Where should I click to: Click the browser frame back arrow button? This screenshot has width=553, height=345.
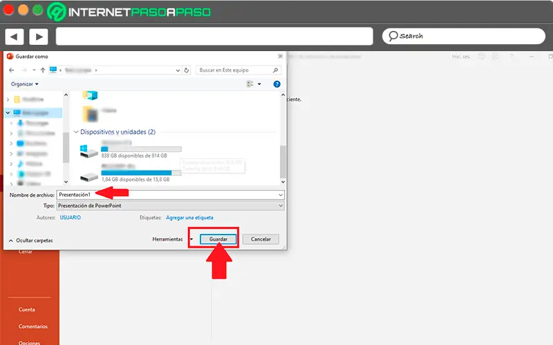[x=14, y=37]
